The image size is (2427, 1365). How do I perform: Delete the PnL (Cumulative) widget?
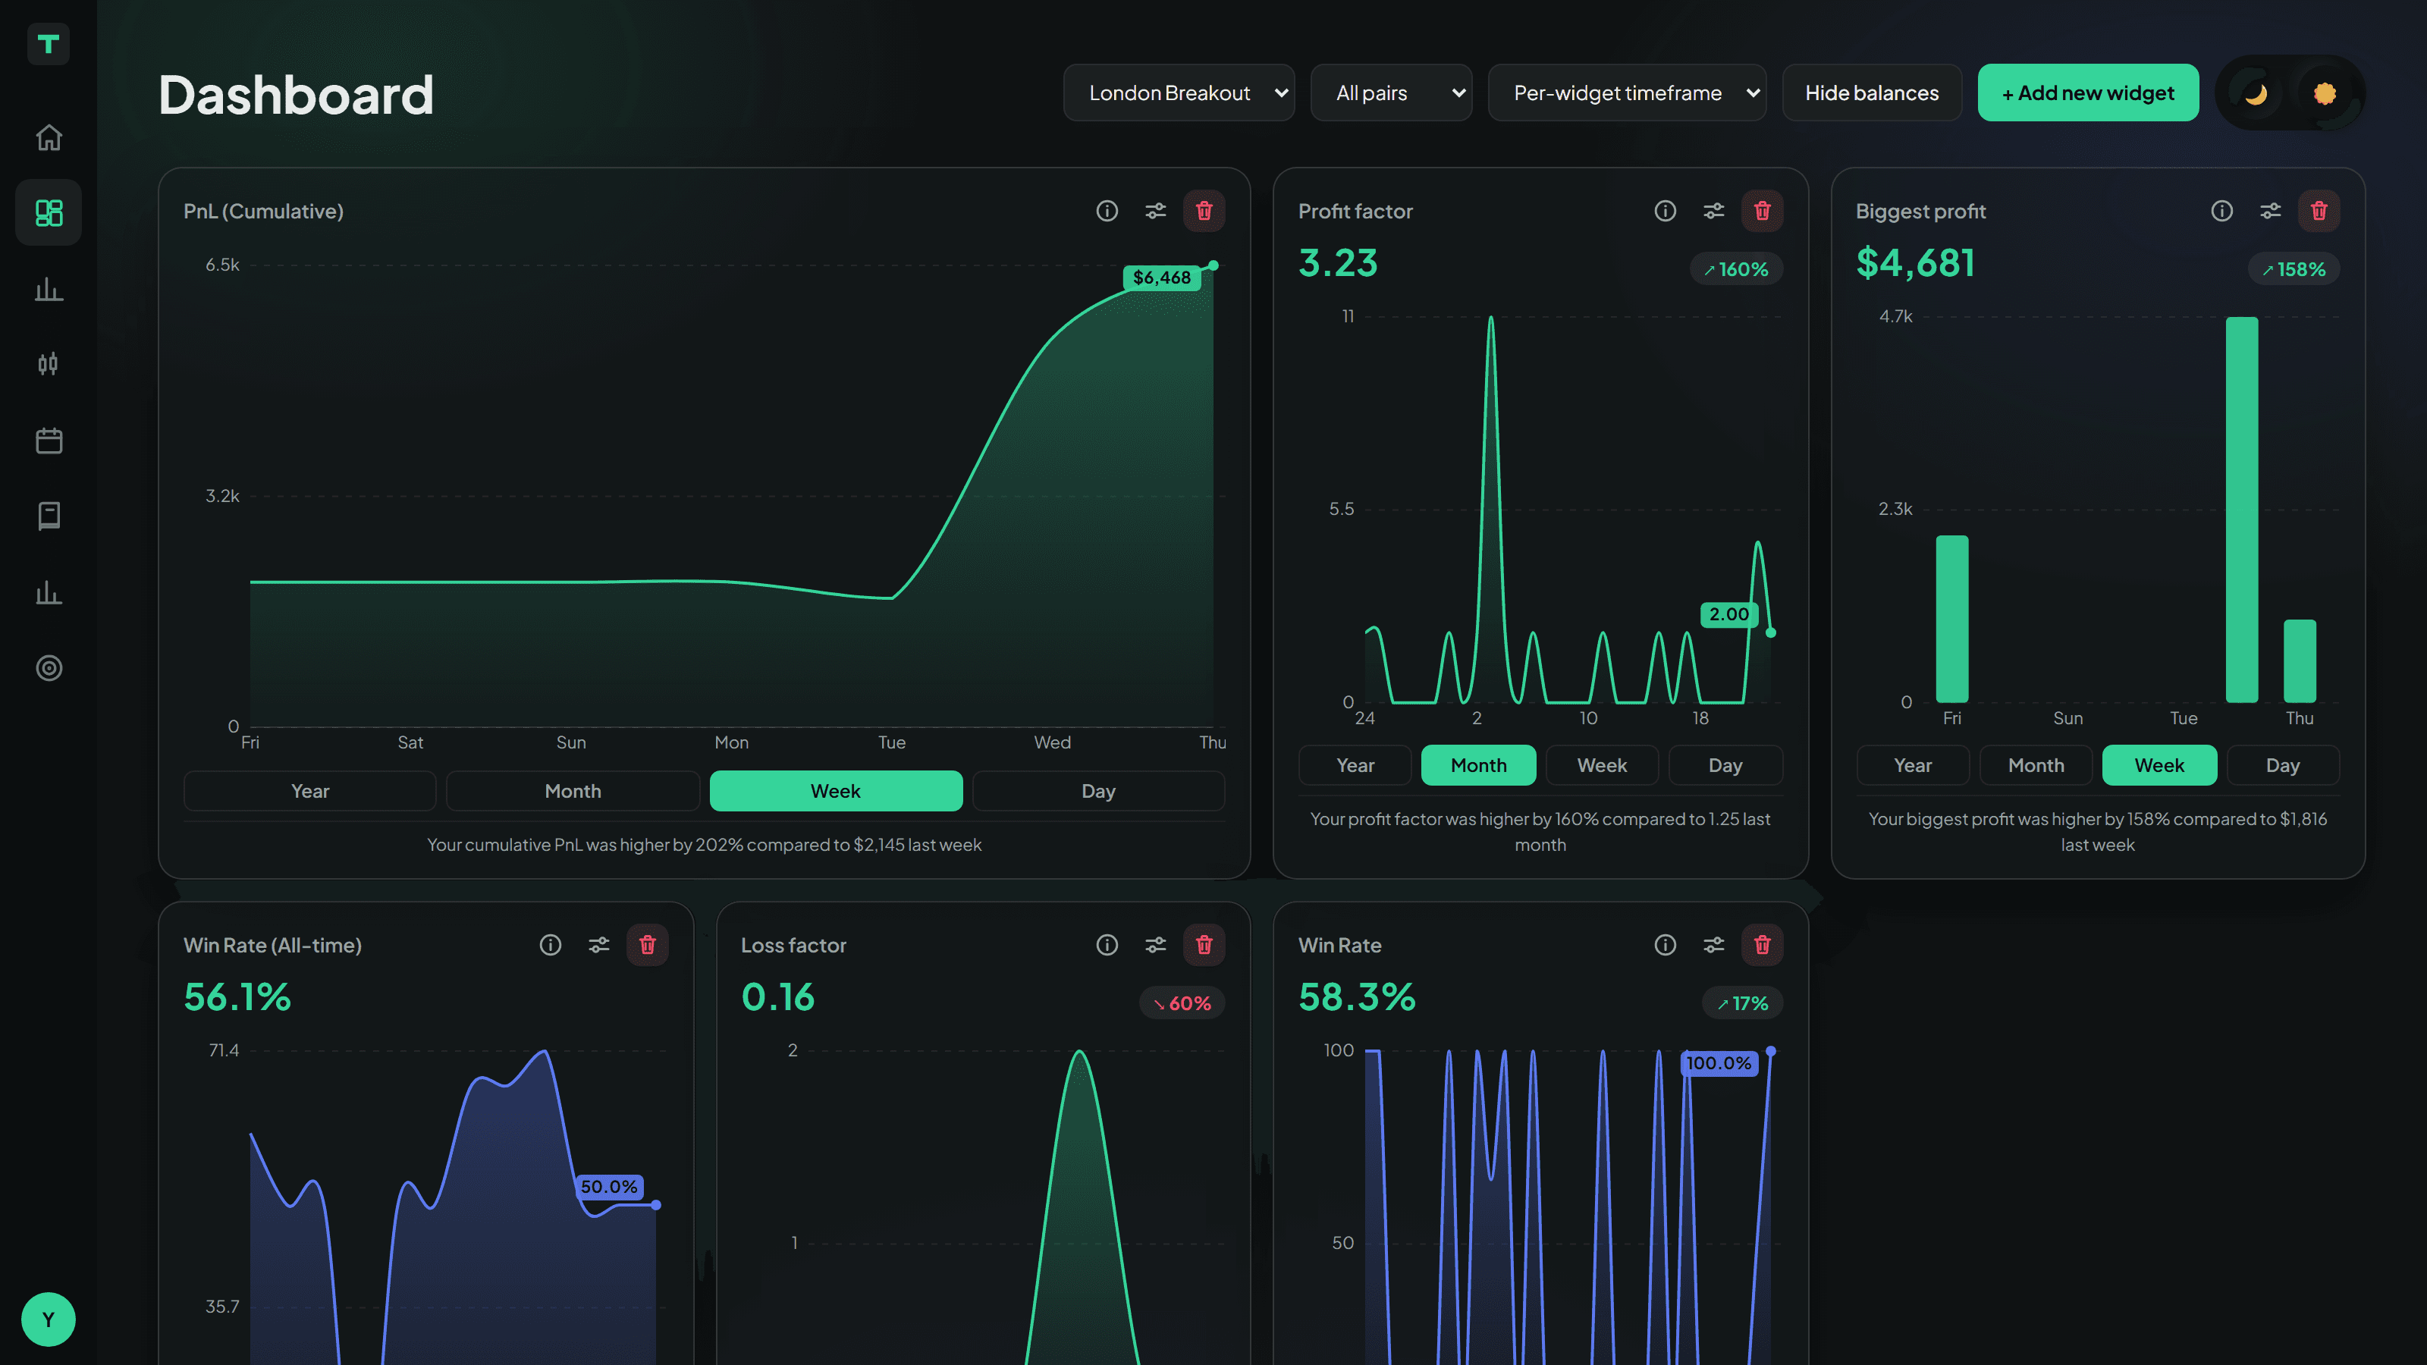click(1204, 211)
